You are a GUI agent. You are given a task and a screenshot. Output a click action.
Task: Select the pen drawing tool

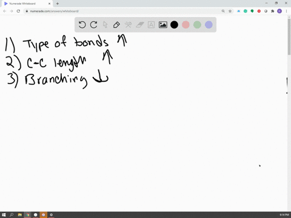click(116, 25)
